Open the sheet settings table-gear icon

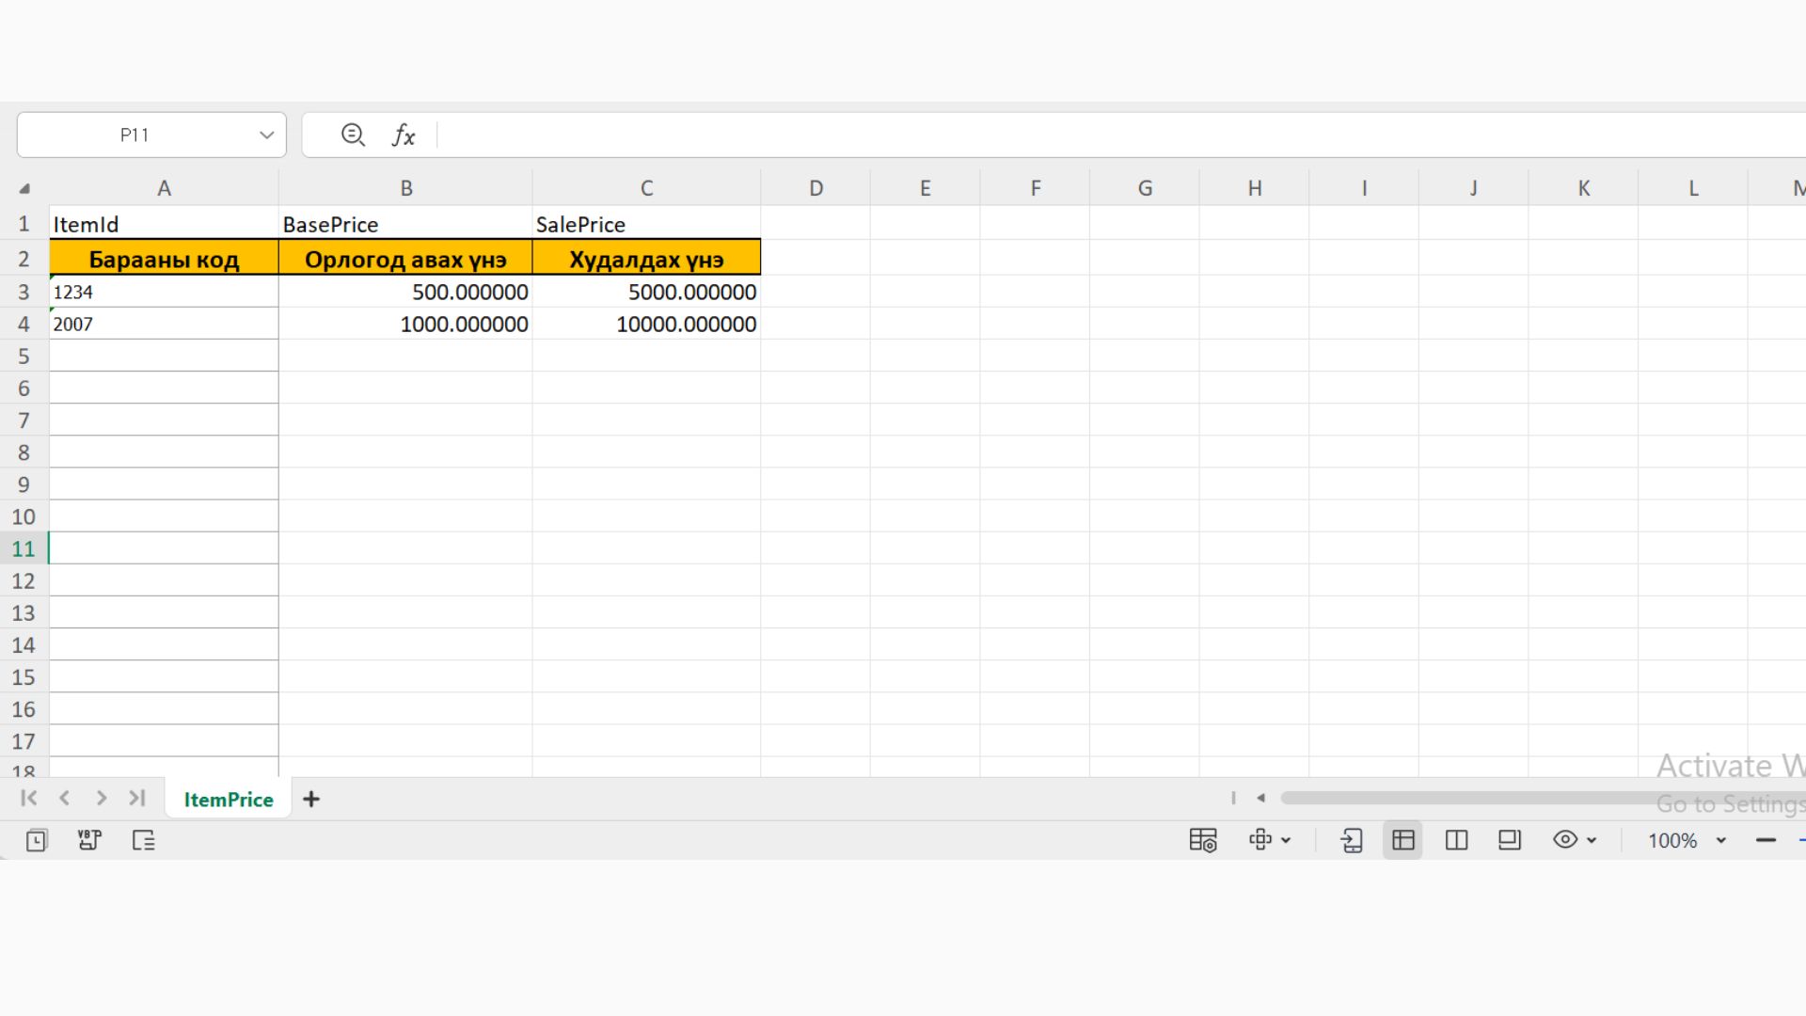coord(1202,840)
